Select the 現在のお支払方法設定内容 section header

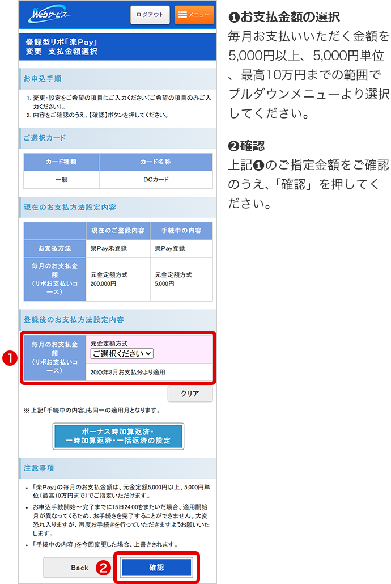(x=117, y=207)
